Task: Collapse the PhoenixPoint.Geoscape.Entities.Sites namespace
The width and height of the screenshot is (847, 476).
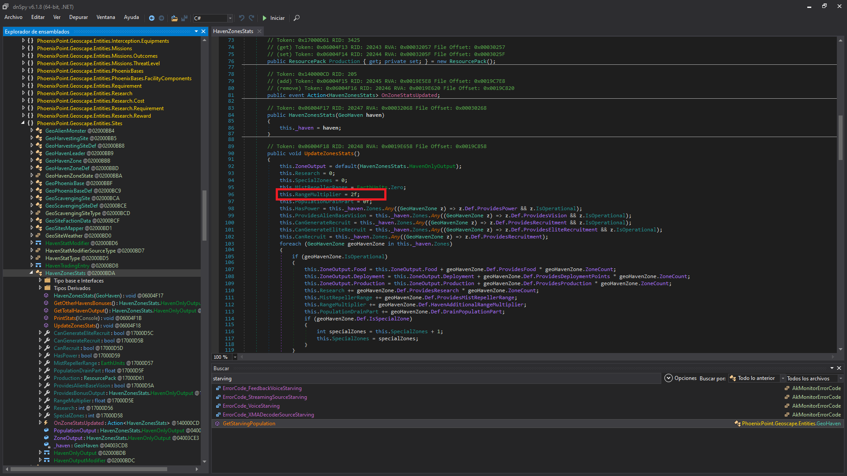Action: [23, 123]
